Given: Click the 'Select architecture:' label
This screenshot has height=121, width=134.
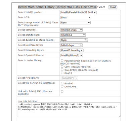Looking at the screenshot, I should click(29, 35).
